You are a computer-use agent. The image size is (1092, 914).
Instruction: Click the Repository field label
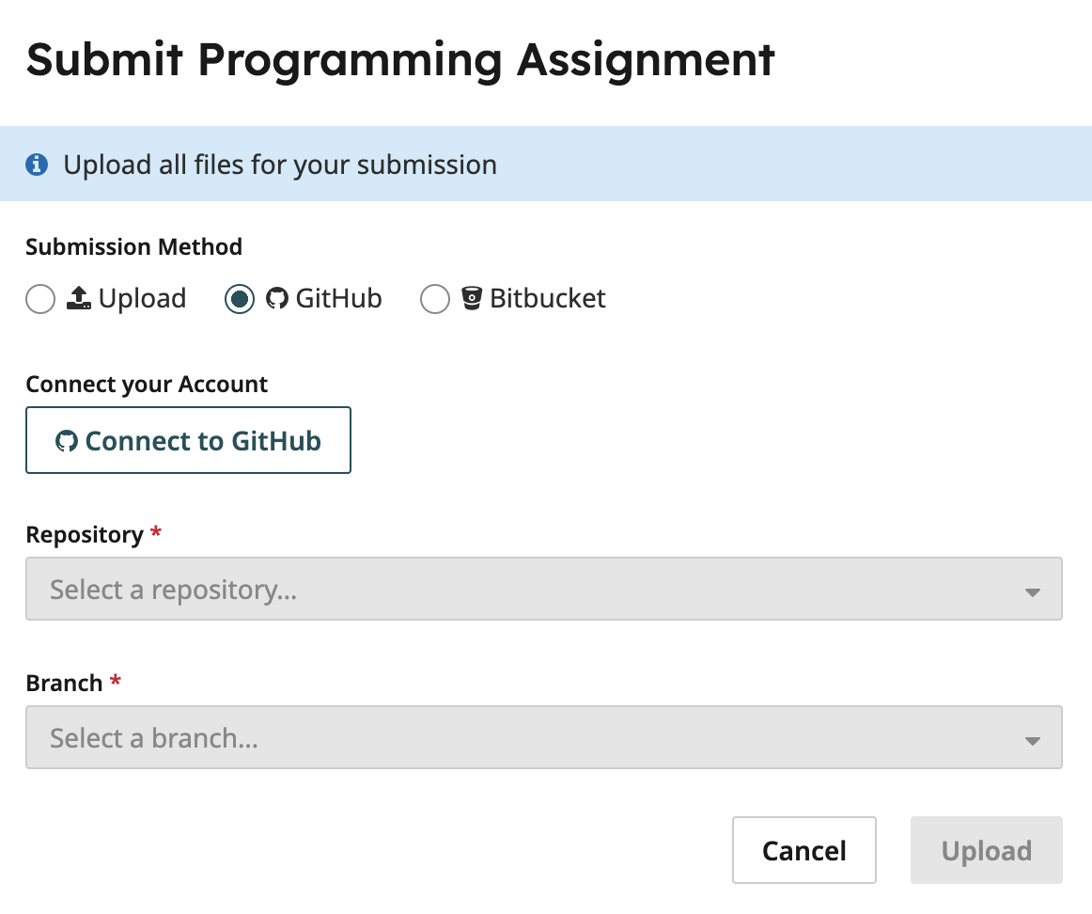click(85, 534)
